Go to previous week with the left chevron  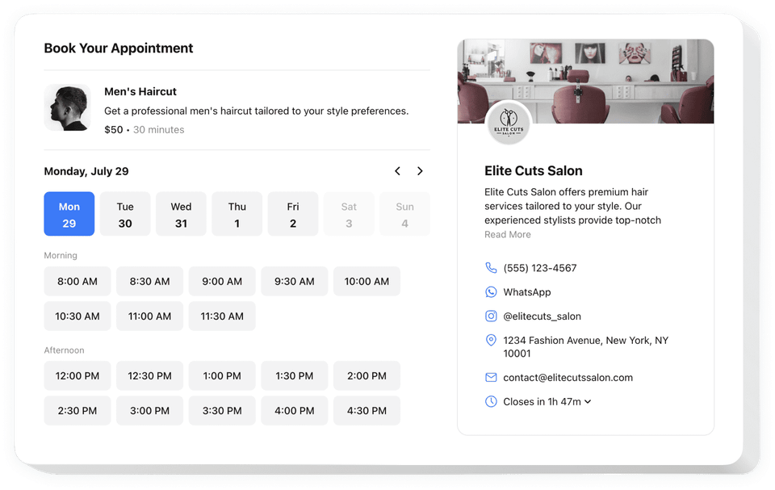[397, 171]
